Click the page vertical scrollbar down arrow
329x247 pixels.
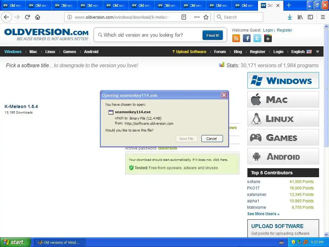pyautogui.click(x=326, y=234)
